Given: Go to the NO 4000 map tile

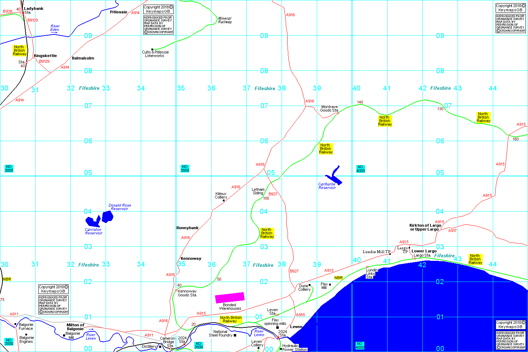Looking at the screenshot, I should click(359, 345).
